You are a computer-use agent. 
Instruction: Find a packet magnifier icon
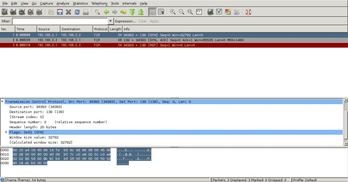97,12
